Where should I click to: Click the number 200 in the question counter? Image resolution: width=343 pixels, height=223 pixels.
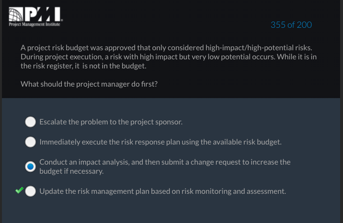(x=304, y=25)
